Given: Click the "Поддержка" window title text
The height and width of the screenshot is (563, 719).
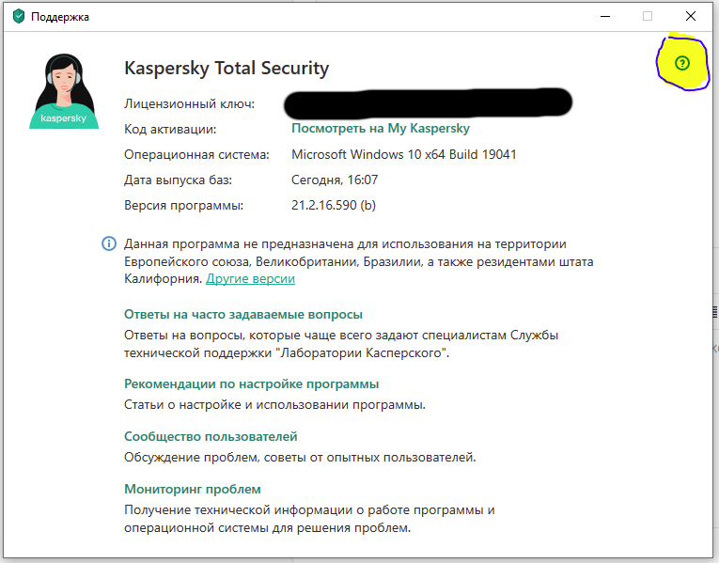Looking at the screenshot, I should coord(61,17).
